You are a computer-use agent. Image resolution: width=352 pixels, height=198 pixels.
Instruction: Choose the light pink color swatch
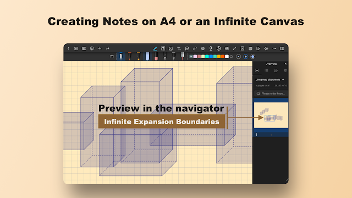[x=195, y=57]
